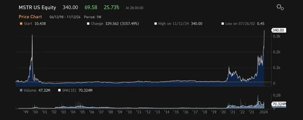The image size is (303, 120).
Task: Click the 70.324M tag on volume axis
Action: pyautogui.click(x=279, y=104)
